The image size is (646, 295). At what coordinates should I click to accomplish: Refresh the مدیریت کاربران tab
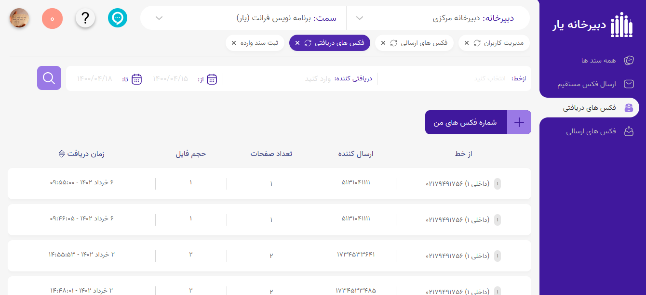pyautogui.click(x=477, y=42)
